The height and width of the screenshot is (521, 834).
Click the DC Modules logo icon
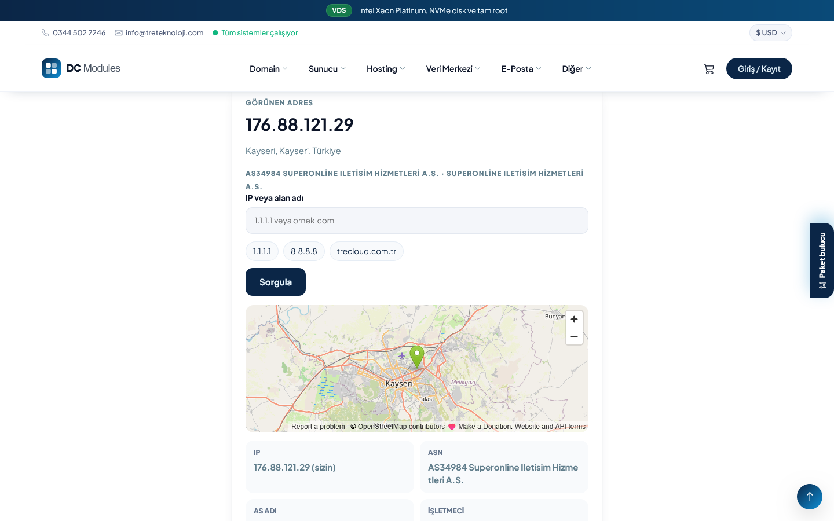[x=52, y=68]
